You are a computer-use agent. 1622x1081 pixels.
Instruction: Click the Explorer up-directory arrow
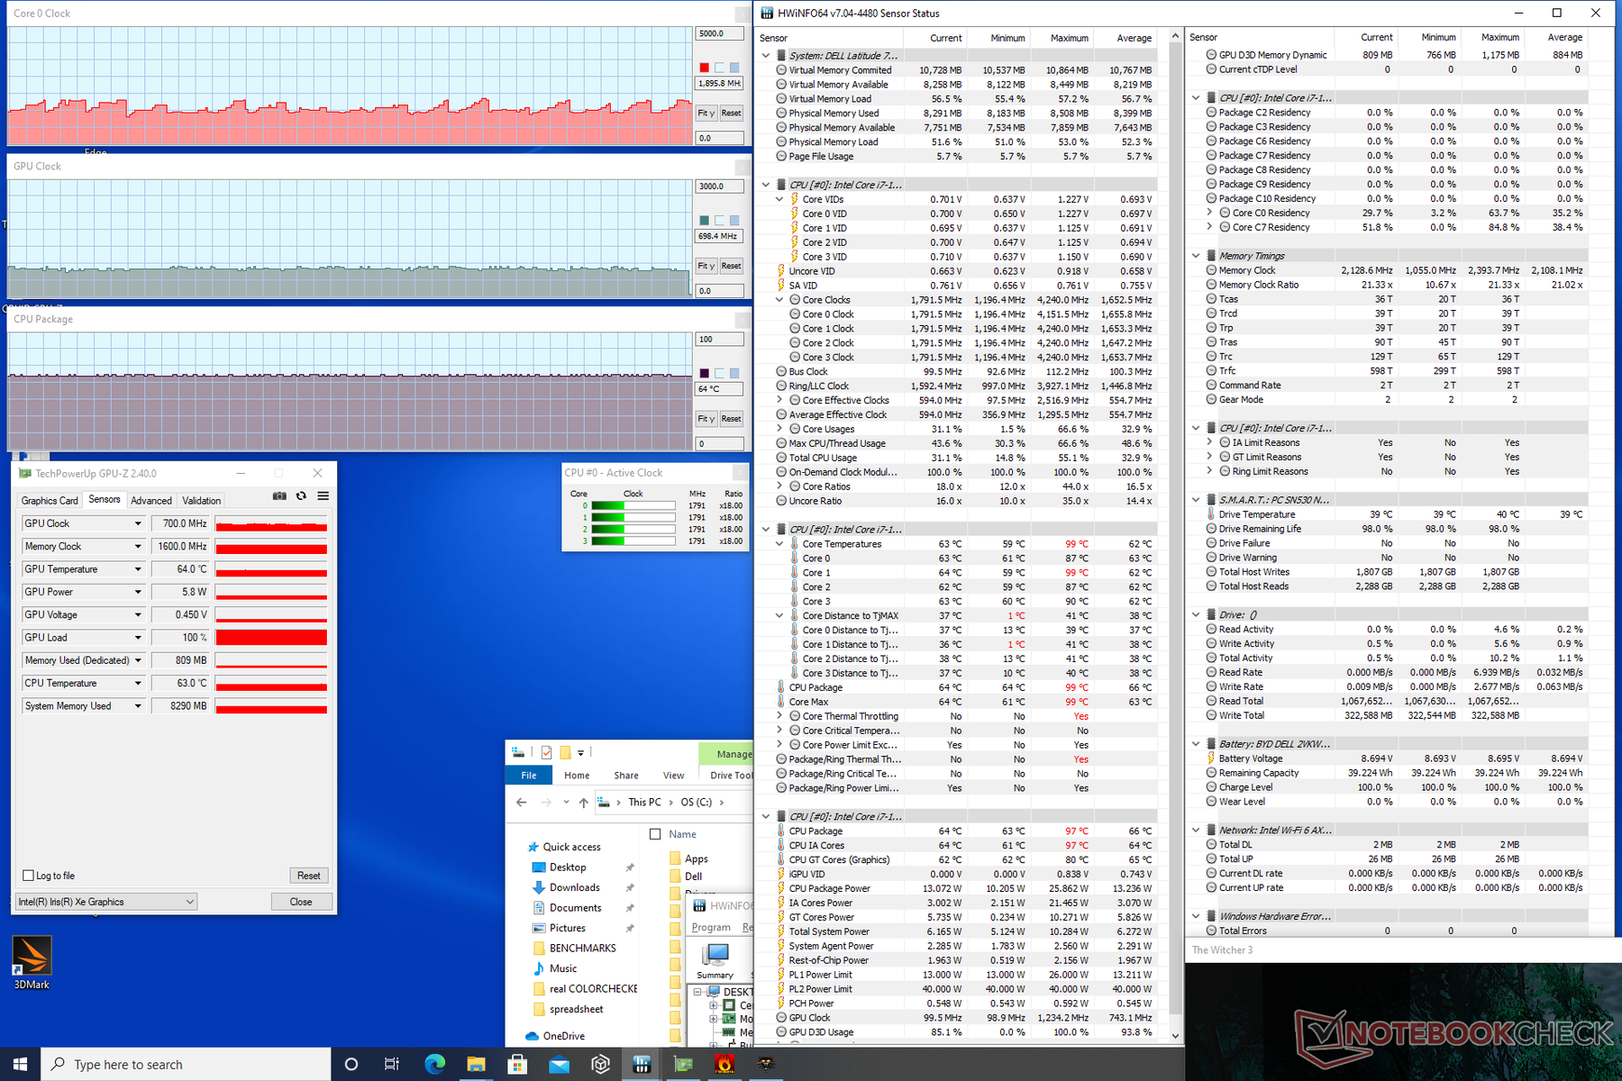pyautogui.click(x=583, y=802)
